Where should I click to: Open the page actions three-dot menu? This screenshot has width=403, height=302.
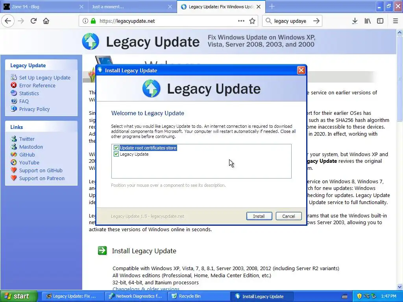(241, 21)
